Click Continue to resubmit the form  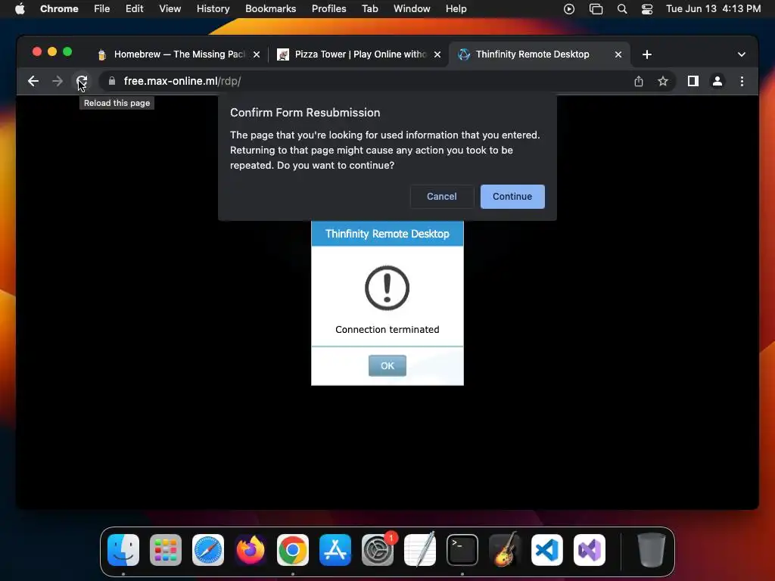click(512, 197)
